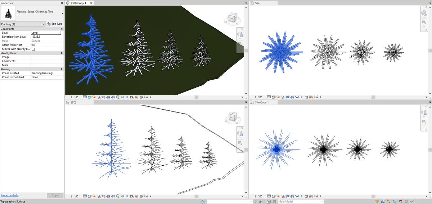This screenshot has height=204, width=432.
Task: Click Phase Created value Working Drawings
Action: pos(46,73)
